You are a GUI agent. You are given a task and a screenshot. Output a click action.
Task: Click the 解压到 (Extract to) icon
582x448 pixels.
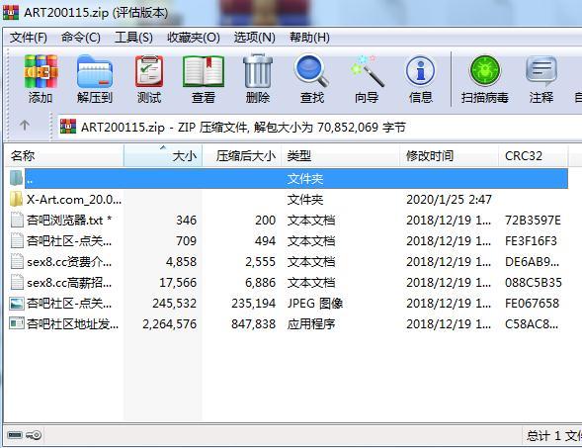click(95, 79)
